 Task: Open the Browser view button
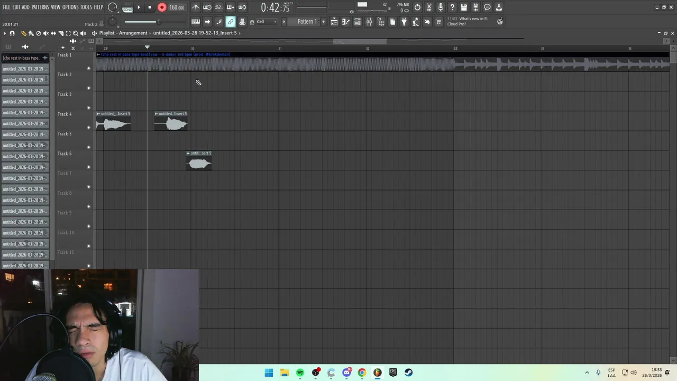click(x=381, y=22)
